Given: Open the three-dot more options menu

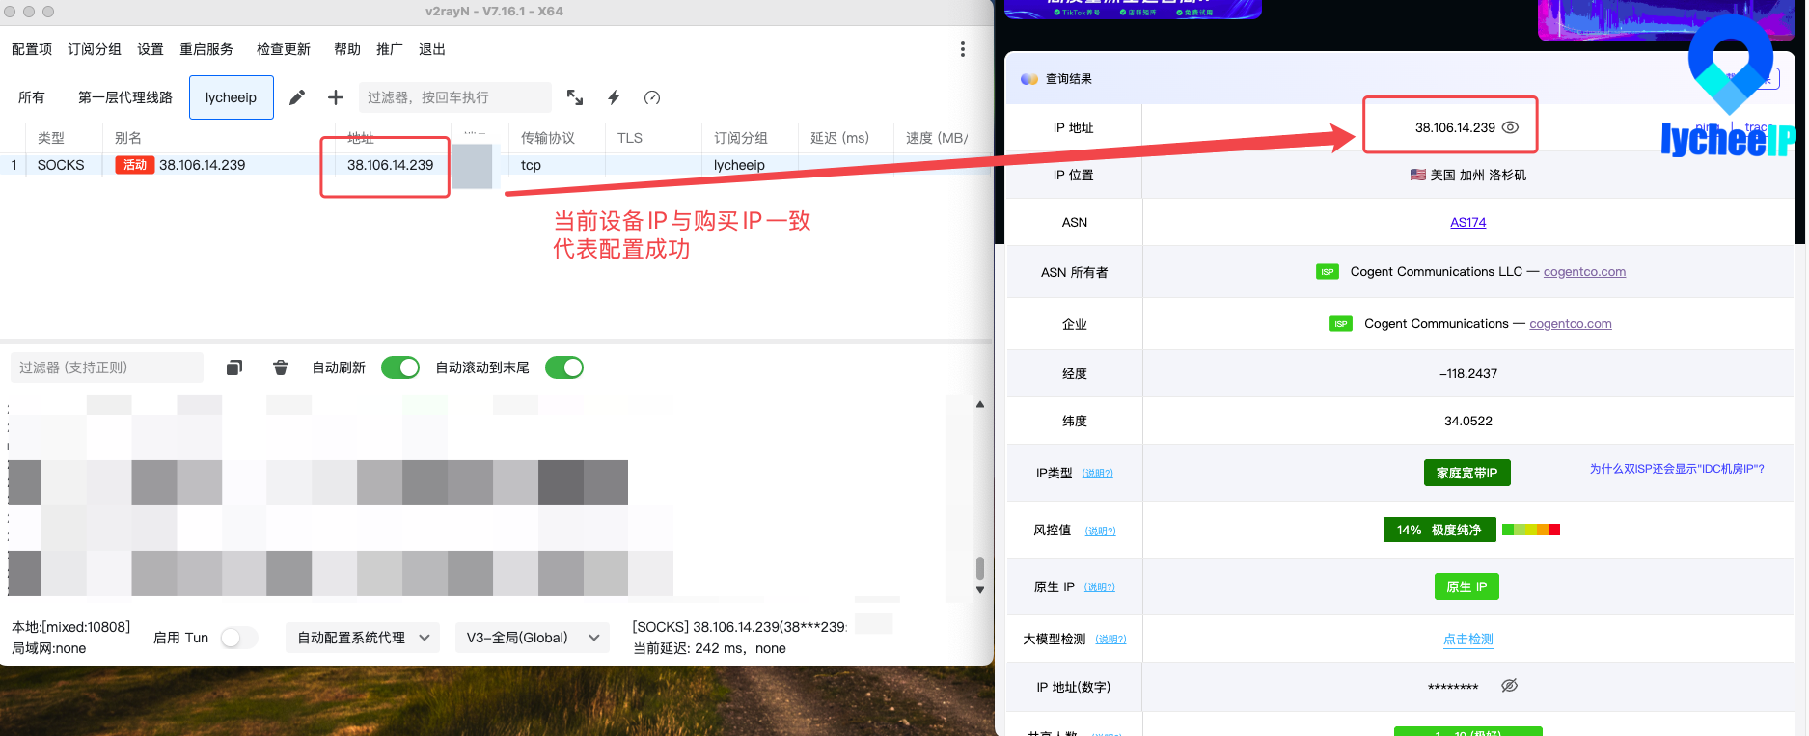Looking at the screenshot, I should (962, 49).
